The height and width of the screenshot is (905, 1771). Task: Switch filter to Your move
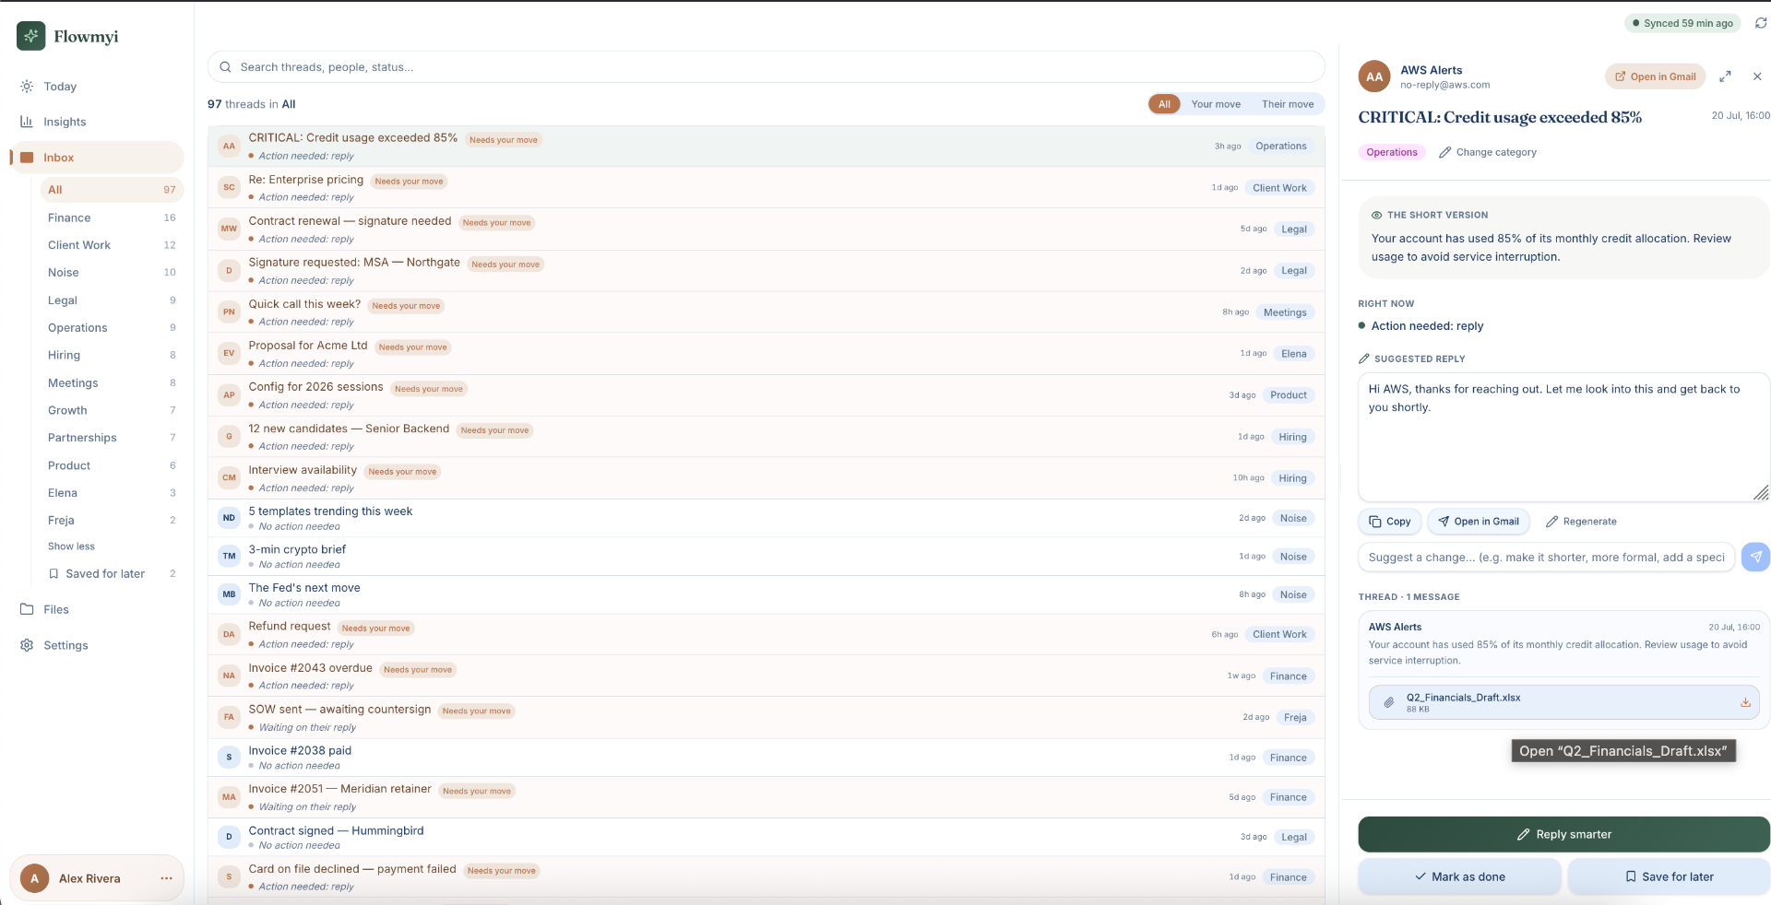1216,104
